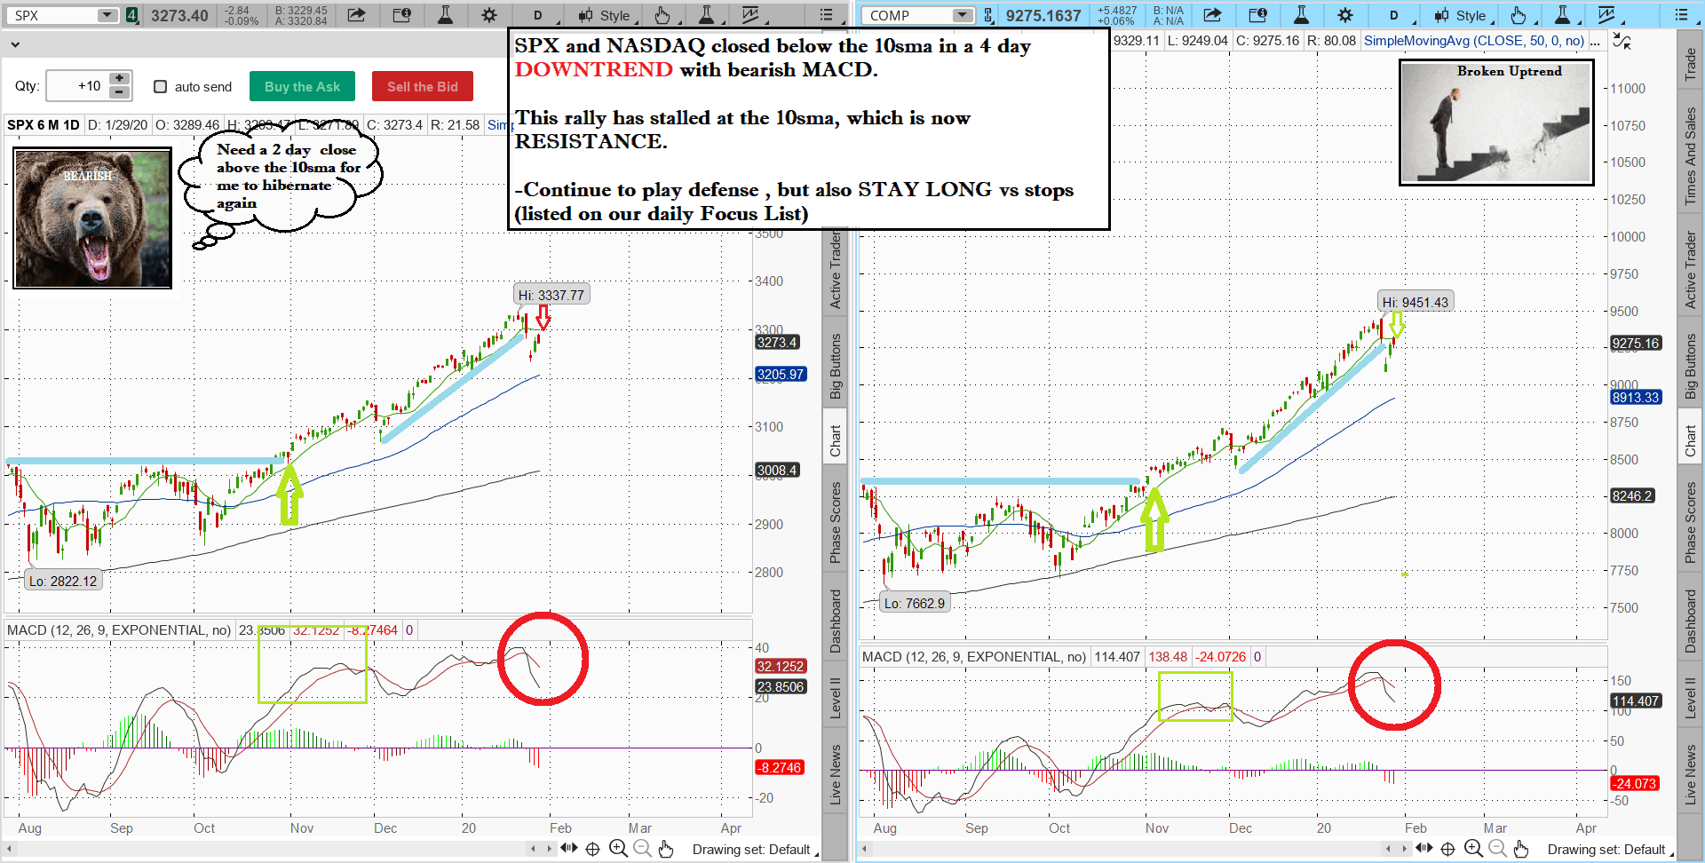Click the patterns icon in COMP toolbar
This screenshot has height=863, width=1705.
[1606, 15]
